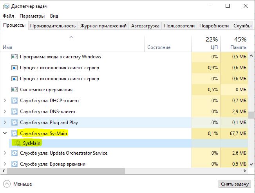255x193 pixels.
Task: Sort by Память column header
Action: pyautogui.click(x=235, y=43)
